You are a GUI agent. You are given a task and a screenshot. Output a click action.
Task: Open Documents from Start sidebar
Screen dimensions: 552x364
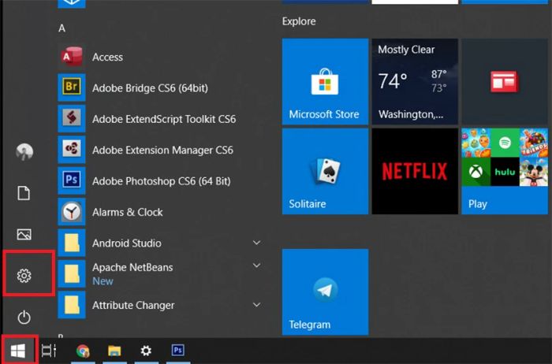(24, 193)
